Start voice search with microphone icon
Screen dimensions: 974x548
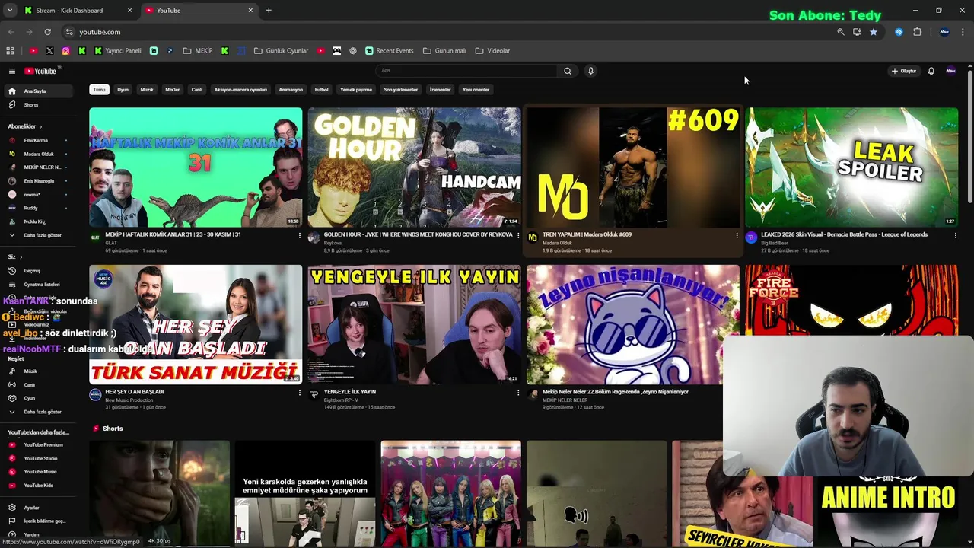pyautogui.click(x=590, y=71)
